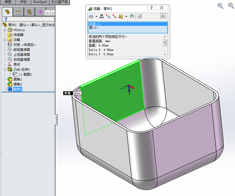Open the arc measurement dropdown arrow

pyautogui.click(x=96, y=16)
